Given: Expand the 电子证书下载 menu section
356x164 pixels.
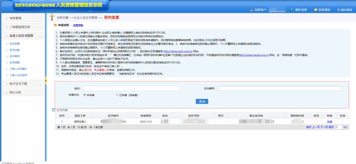Looking at the screenshot, I should coord(23,84).
